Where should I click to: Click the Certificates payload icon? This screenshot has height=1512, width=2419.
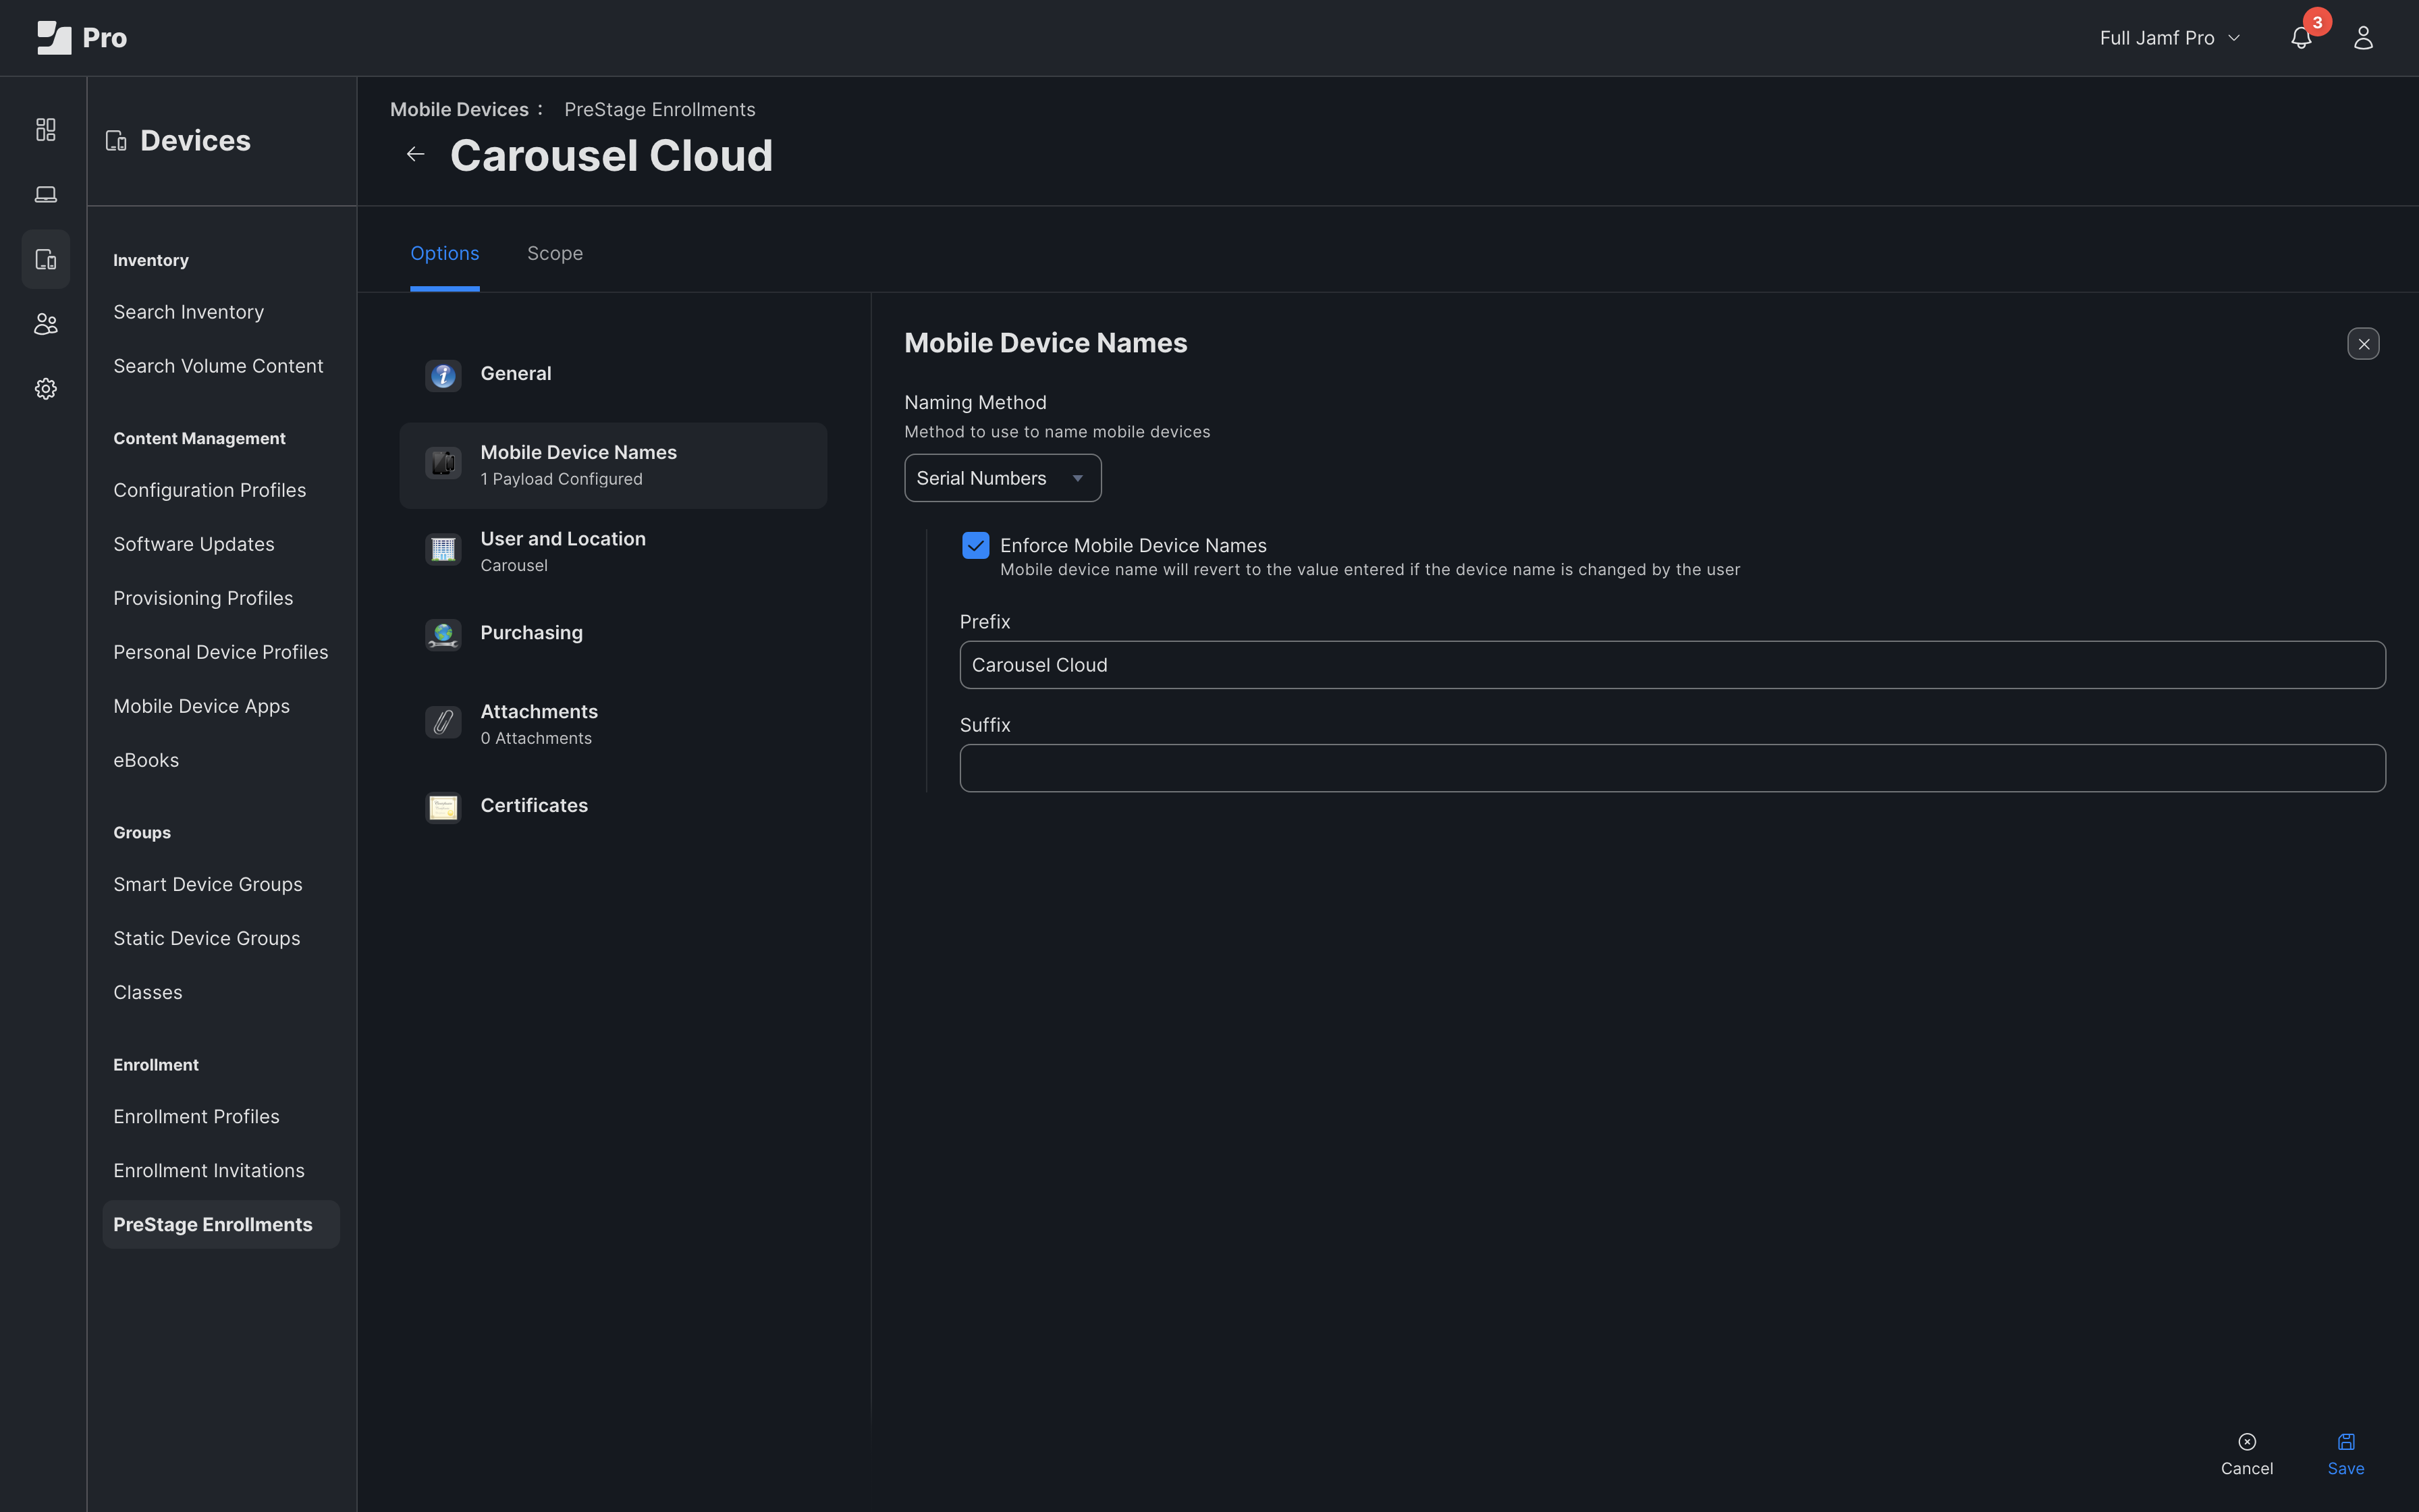click(x=443, y=807)
